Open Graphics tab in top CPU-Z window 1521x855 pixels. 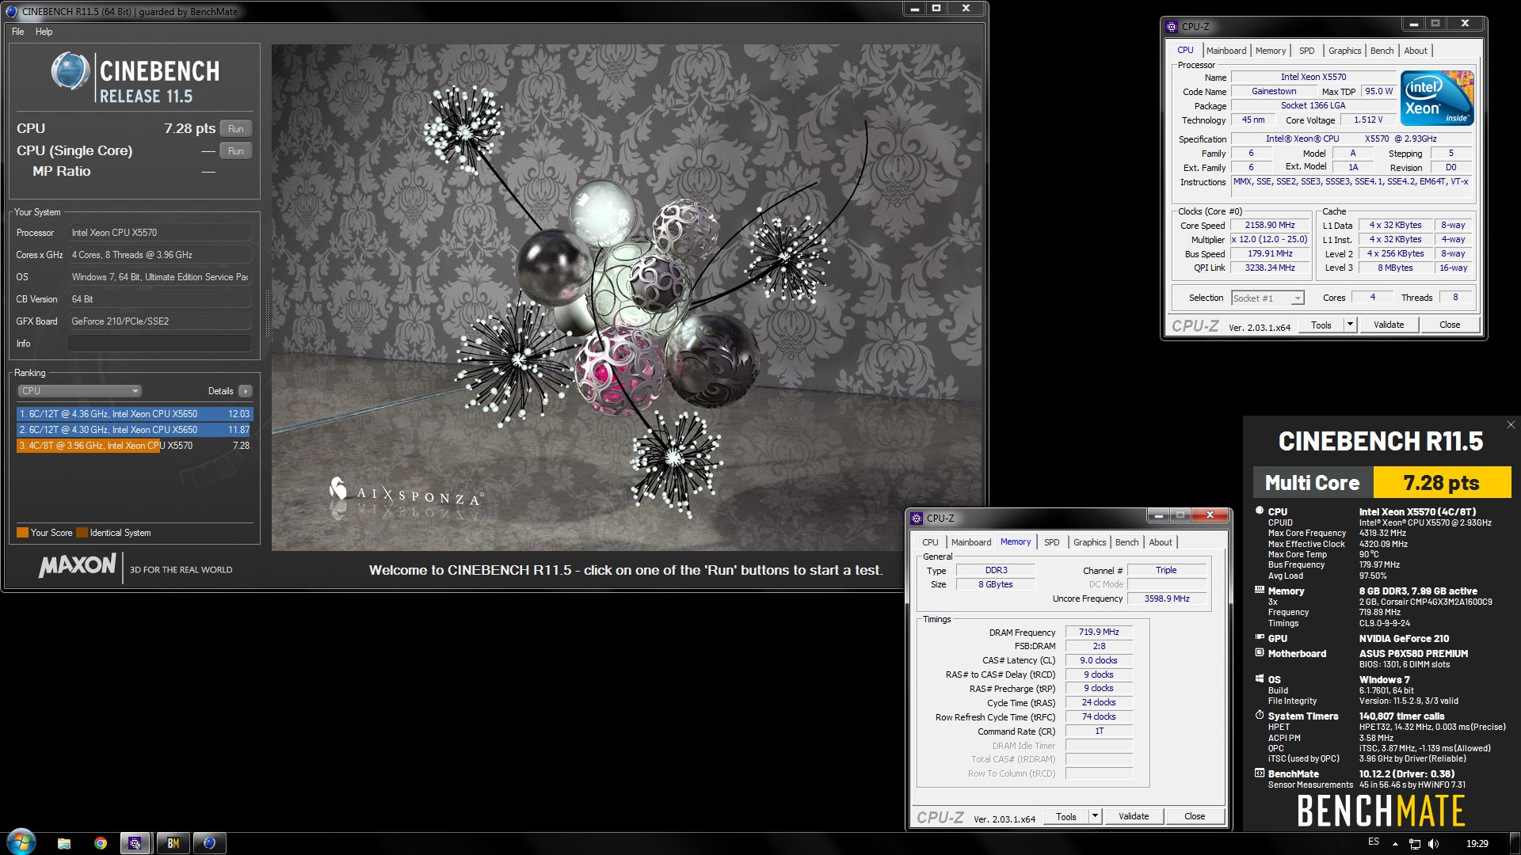[1344, 51]
